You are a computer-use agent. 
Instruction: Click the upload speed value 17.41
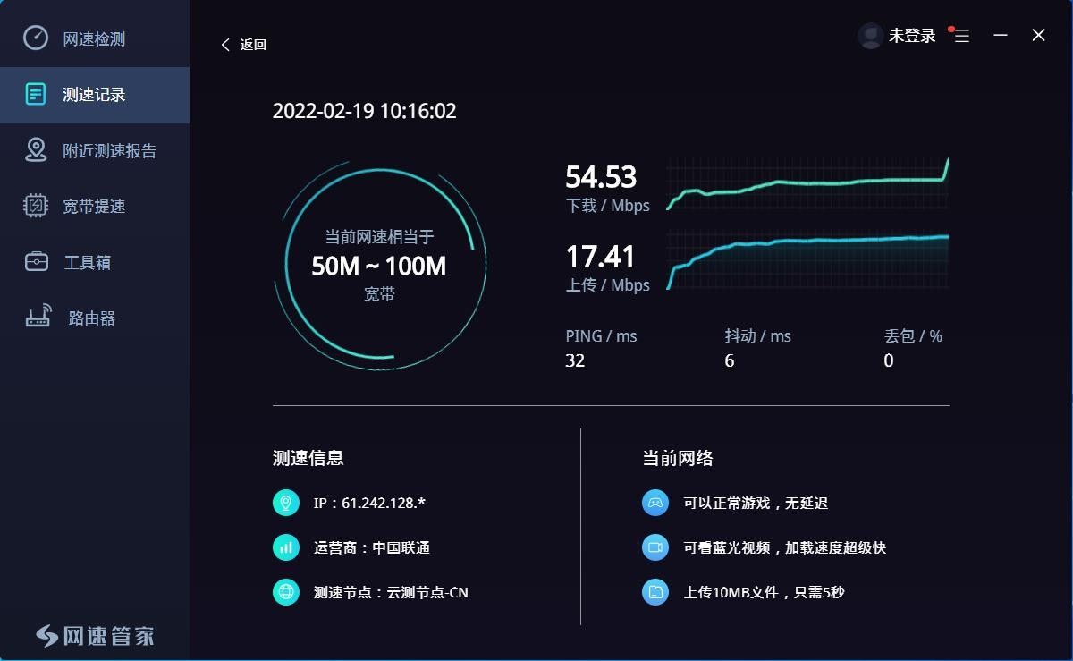[600, 257]
